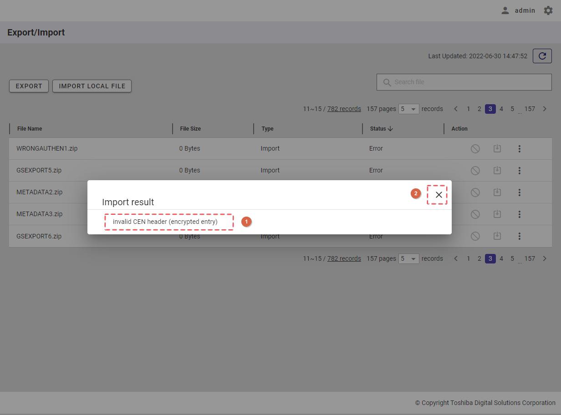Go to page 4 in top pagination
This screenshot has width=561, height=415.
[x=501, y=109]
